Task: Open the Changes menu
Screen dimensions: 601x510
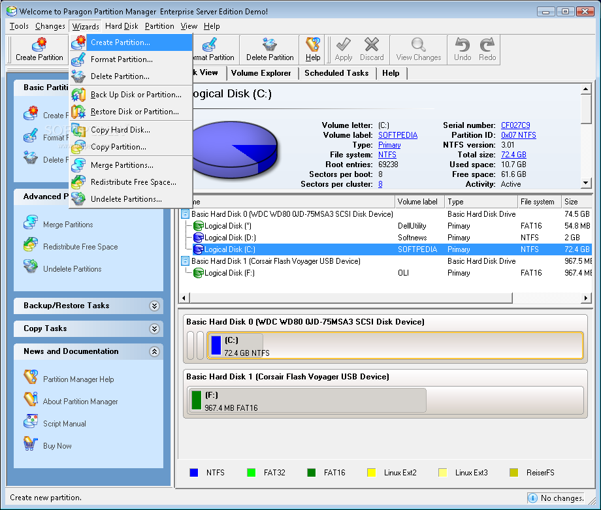Action: click(x=50, y=26)
